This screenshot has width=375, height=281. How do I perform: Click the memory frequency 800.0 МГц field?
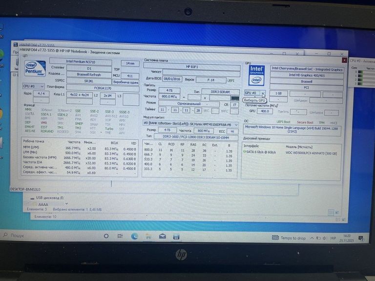pyautogui.click(x=169, y=96)
